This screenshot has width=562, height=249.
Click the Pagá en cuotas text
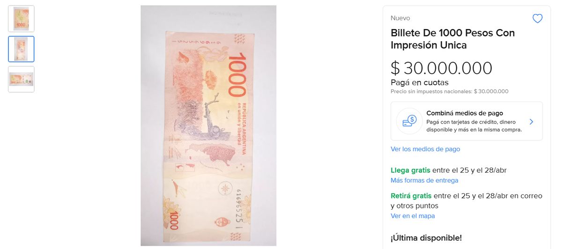(x=420, y=82)
